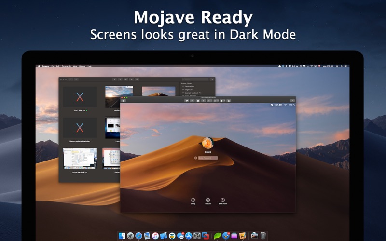The image size is (386, 241).
Task: Click back navigation button in Screens library toolbar
Action: click(x=70, y=80)
